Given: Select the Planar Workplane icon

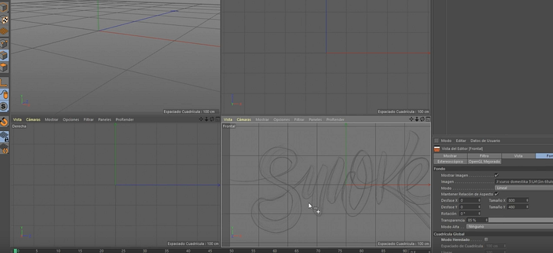Looking at the screenshot, I should click(x=4, y=149).
